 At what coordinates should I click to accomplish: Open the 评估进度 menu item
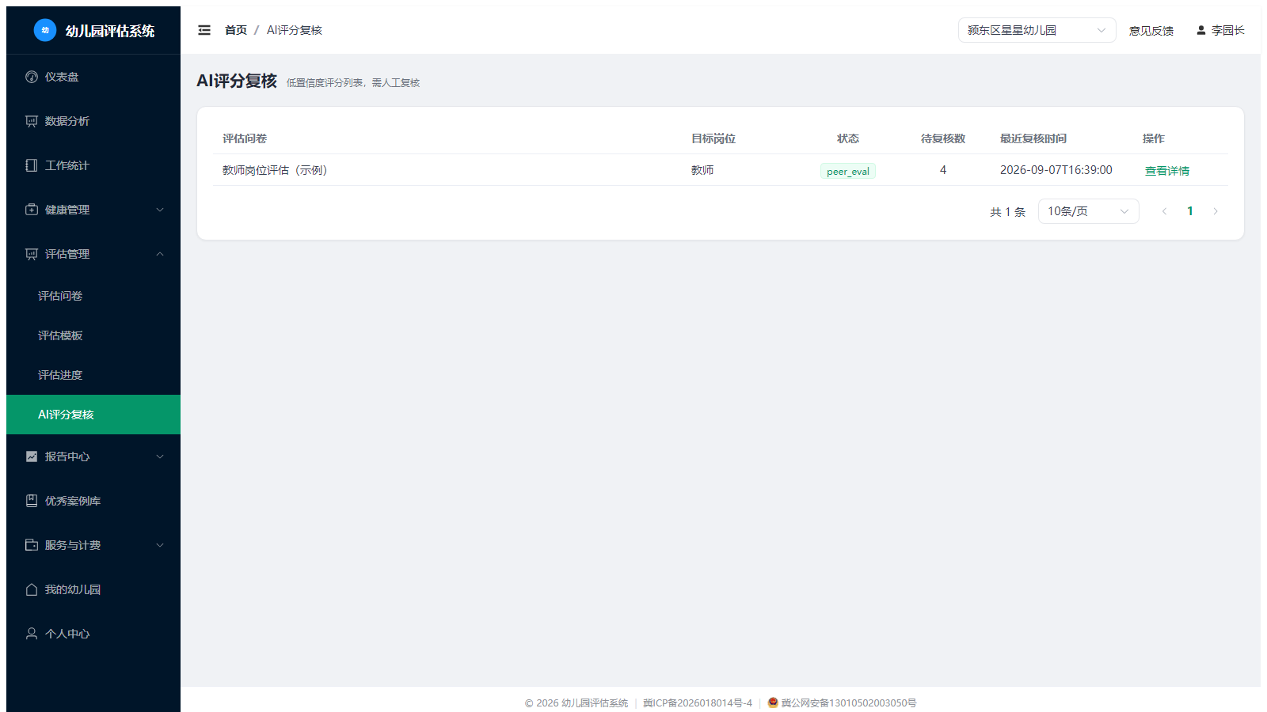[x=93, y=375]
